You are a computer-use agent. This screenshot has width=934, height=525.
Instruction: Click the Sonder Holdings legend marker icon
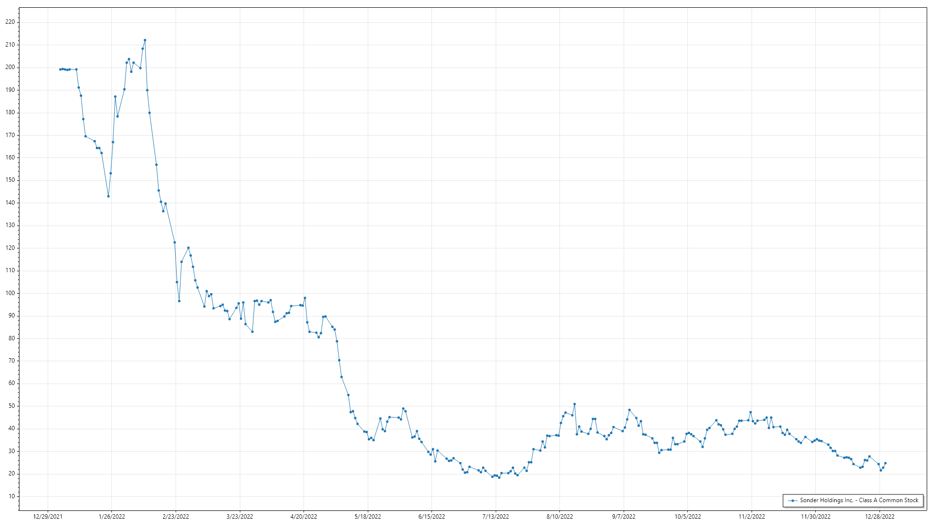point(793,500)
